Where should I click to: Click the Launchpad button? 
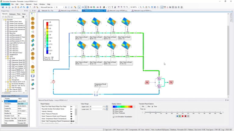[x=5, y=4]
